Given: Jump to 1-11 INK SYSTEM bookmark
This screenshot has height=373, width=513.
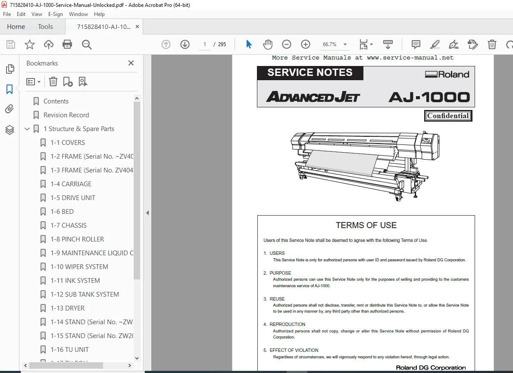Looking at the screenshot, I should (75, 280).
